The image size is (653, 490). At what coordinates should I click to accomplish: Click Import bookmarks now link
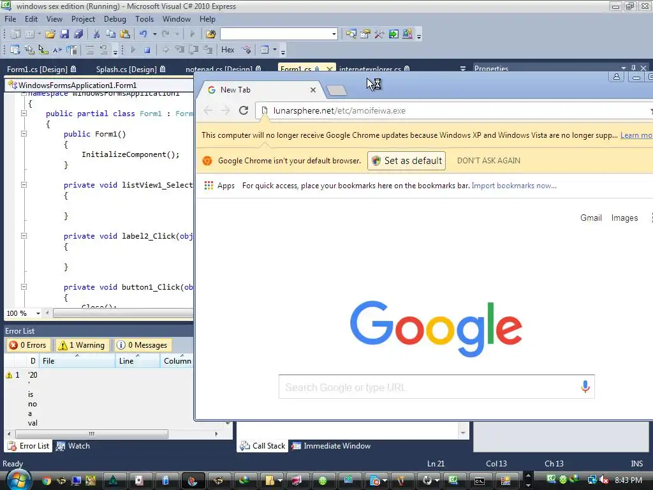[514, 186]
